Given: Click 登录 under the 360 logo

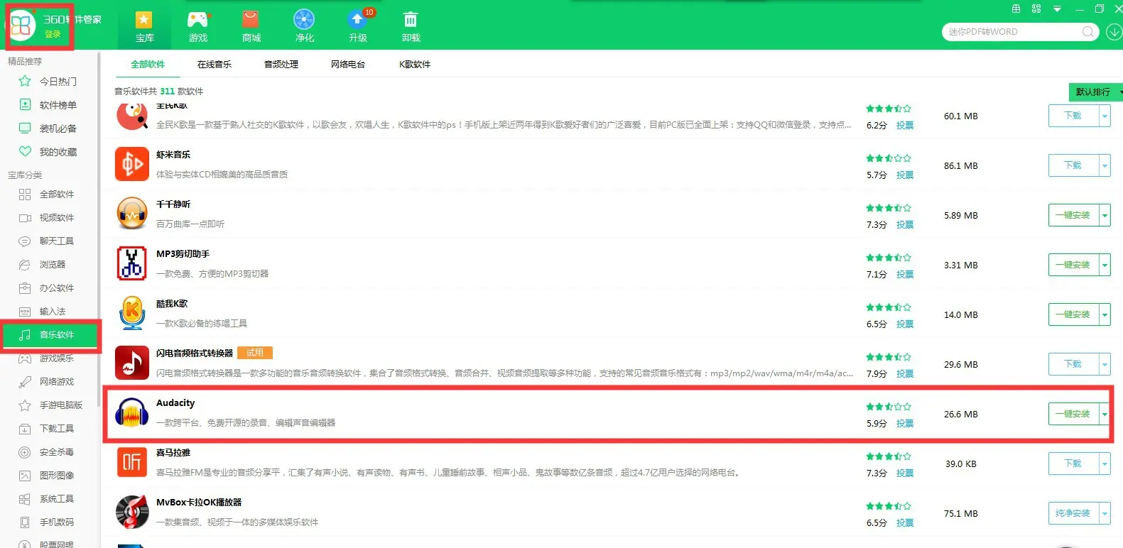Looking at the screenshot, I should (x=53, y=34).
